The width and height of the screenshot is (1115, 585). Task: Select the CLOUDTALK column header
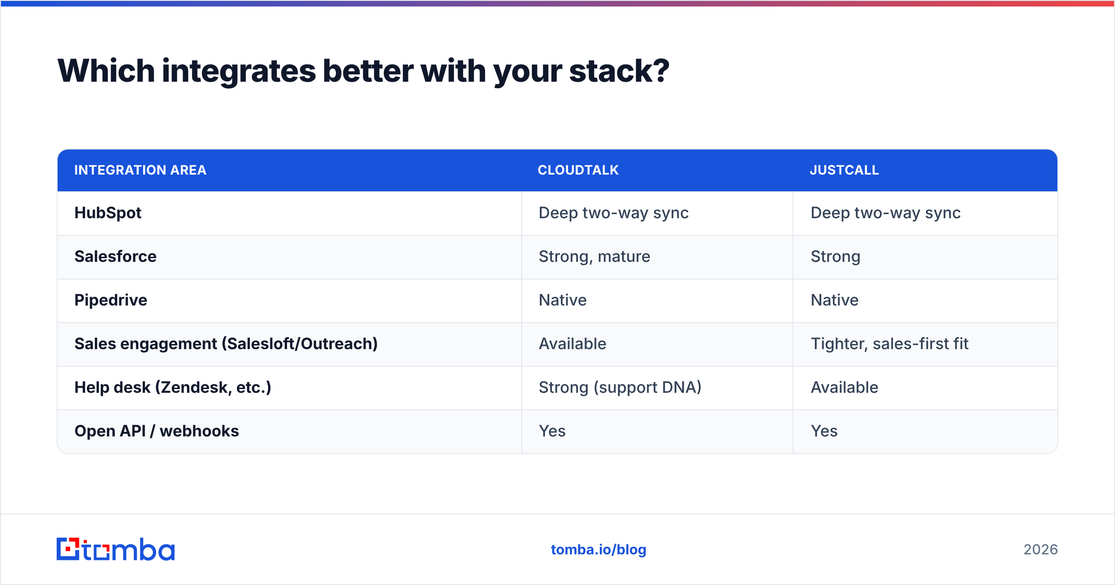coord(578,170)
